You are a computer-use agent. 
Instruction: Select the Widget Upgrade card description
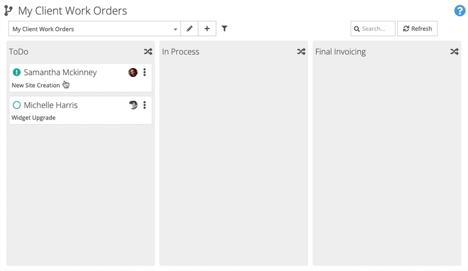pyautogui.click(x=33, y=118)
